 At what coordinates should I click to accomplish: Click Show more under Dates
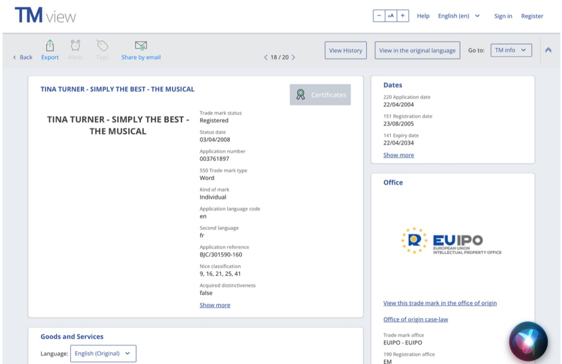tap(398, 155)
